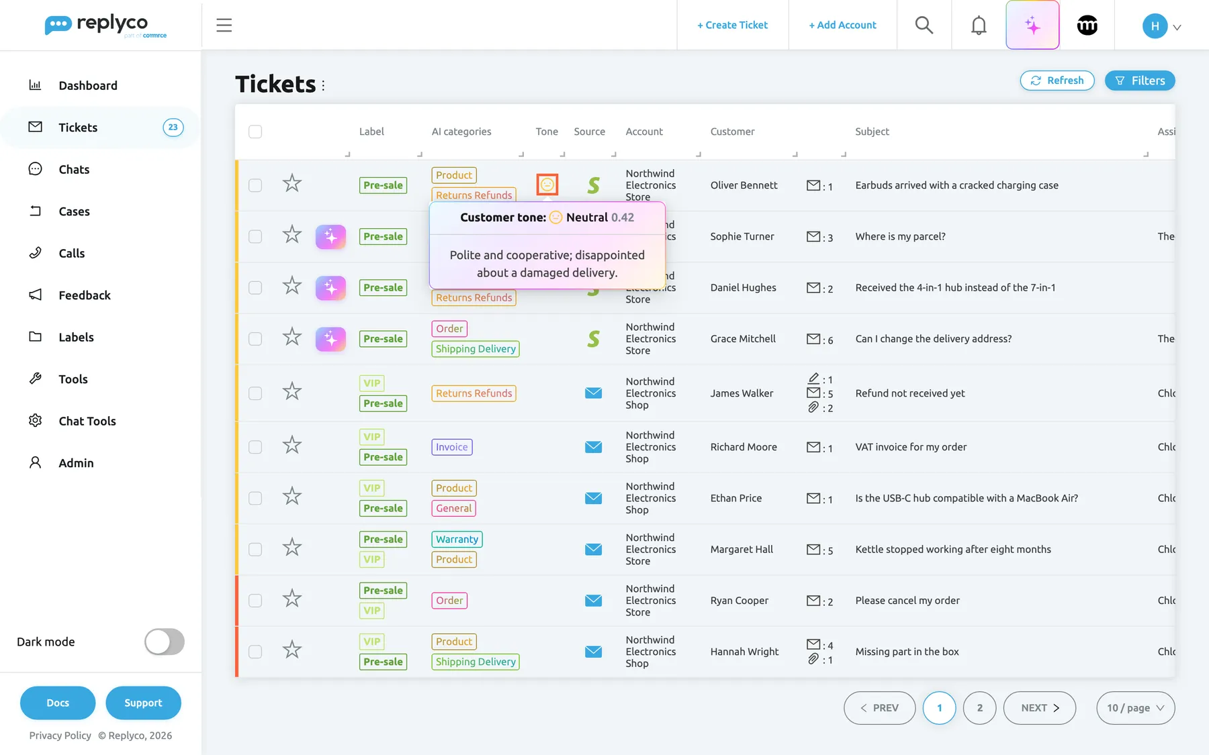Click the neutral tone face on Oliver Bennett row
Screen dimensions: 1209x755
click(547, 185)
